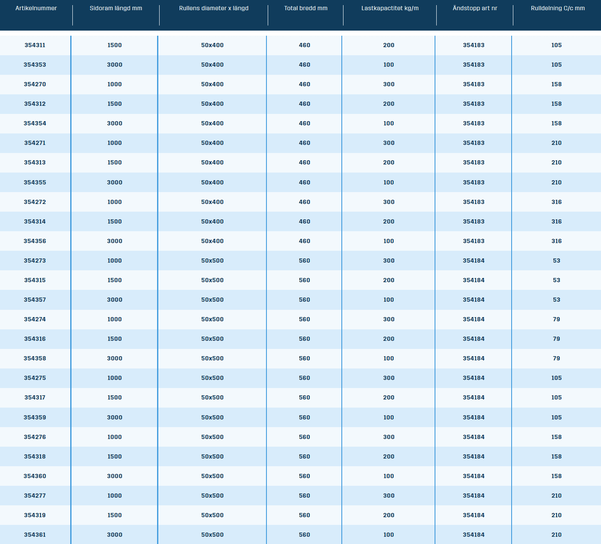
Task: Select article number 354312
Action: click(35, 104)
